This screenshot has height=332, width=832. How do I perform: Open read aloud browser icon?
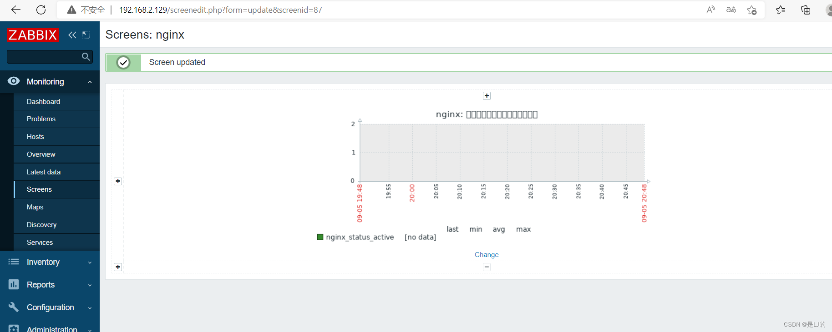pos(710,10)
